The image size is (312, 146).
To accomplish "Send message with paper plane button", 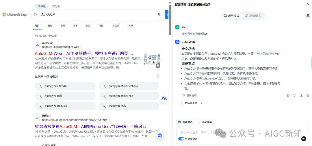I will (x=304, y=139).
